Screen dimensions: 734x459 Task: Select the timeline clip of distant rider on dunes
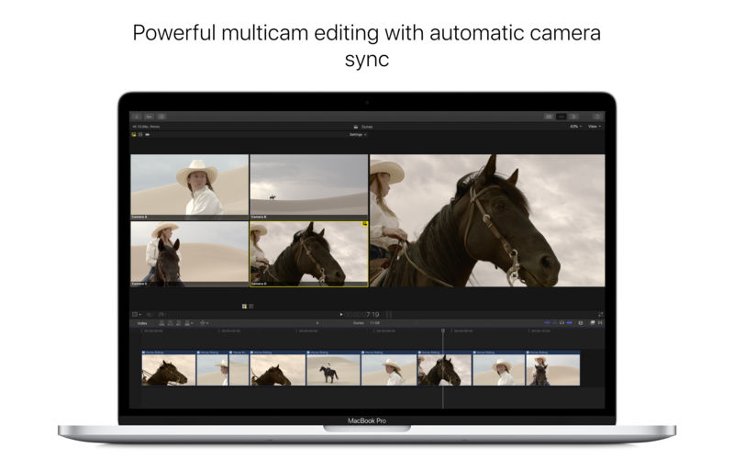(333, 368)
